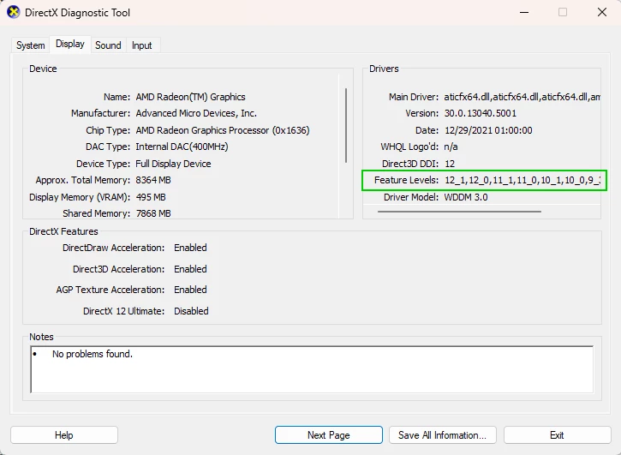
Task: Click the 'Feature Levels:' label
Action: (x=406, y=180)
